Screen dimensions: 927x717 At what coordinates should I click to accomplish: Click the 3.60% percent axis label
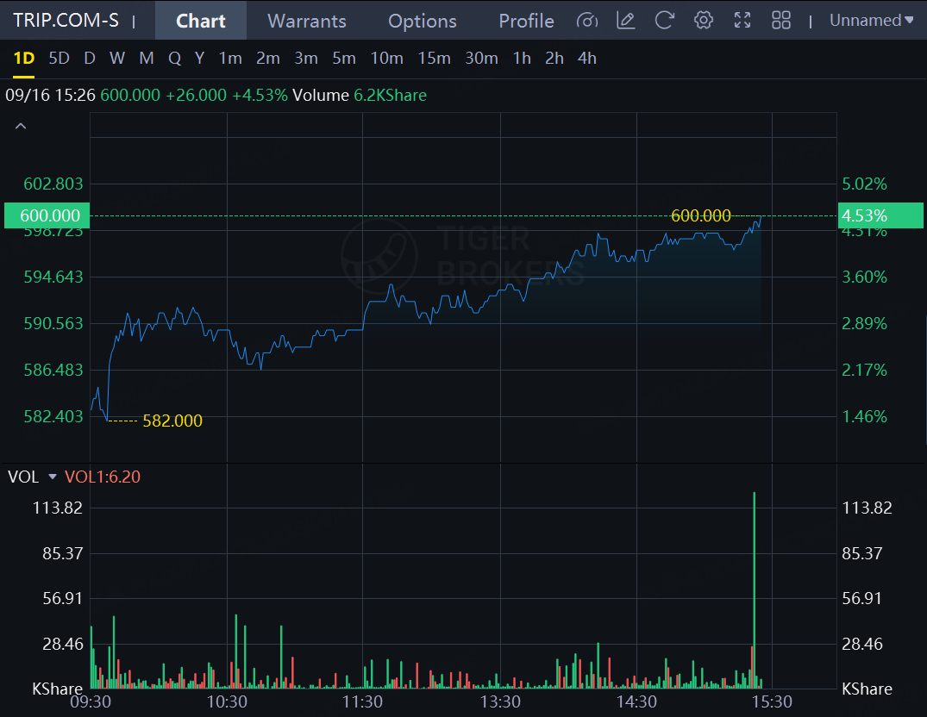[x=864, y=277]
